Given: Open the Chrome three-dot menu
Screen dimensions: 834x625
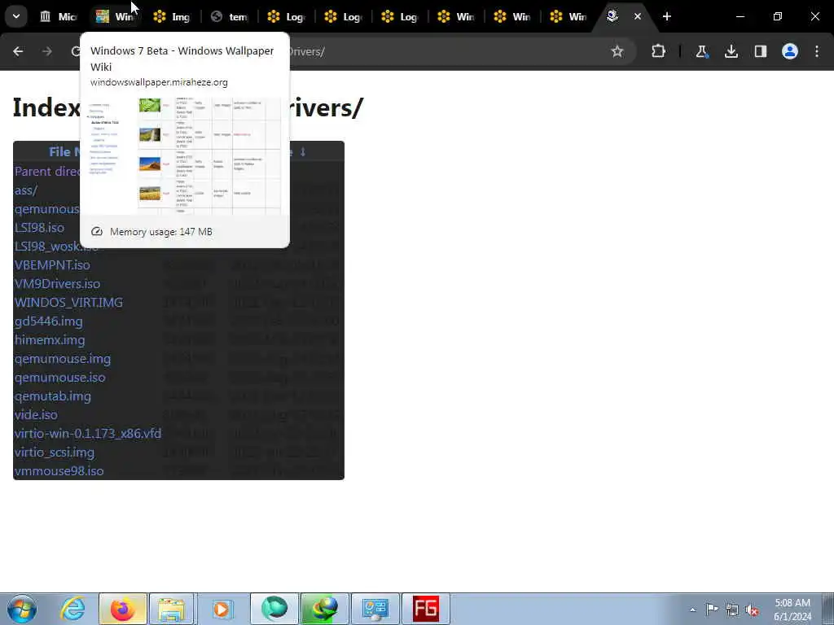Looking at the screenshot, I should pyautogui.click(x=817, y=51).
